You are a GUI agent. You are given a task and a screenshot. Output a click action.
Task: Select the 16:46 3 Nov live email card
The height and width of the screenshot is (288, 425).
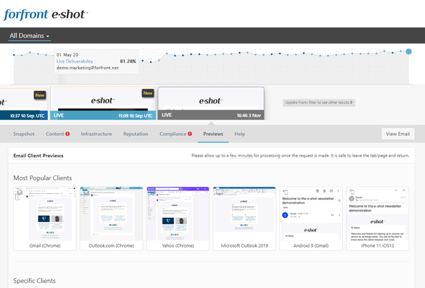[211, 104]
